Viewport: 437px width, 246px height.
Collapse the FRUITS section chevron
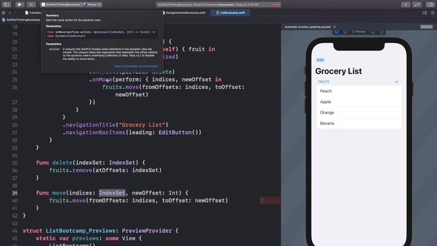point(396,82)
